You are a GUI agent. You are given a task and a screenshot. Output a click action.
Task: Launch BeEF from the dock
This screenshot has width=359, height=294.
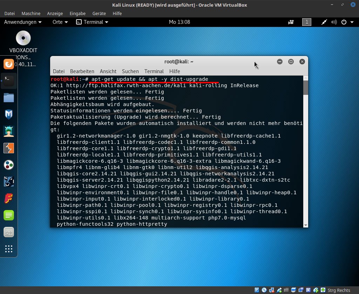click(x=9, y=182)
